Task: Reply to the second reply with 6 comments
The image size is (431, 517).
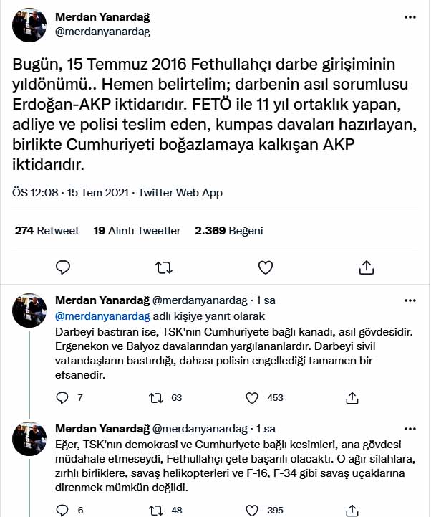Action: tap(62, 510)
